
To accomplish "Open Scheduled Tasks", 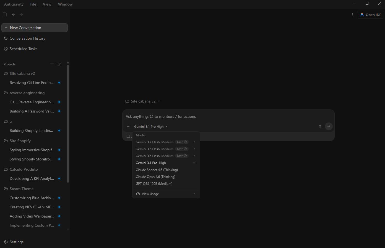I will (35, 49).
